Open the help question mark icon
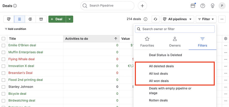 pyautogui.click(x=203, y=6)
